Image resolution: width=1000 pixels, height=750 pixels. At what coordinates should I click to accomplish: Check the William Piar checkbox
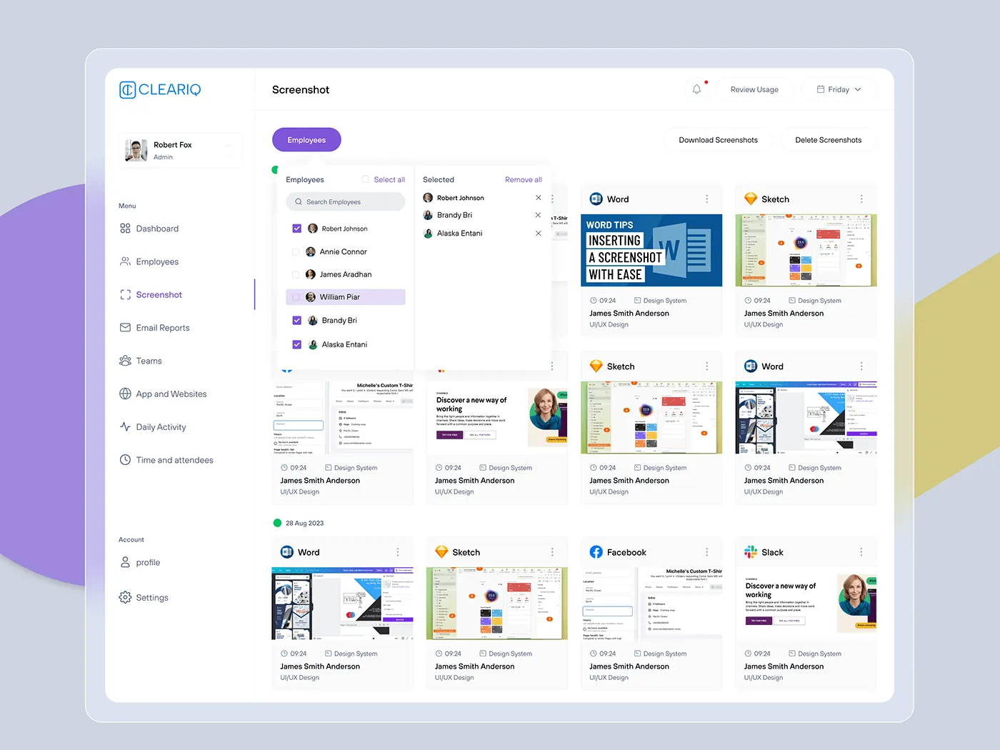pos(296,296)
